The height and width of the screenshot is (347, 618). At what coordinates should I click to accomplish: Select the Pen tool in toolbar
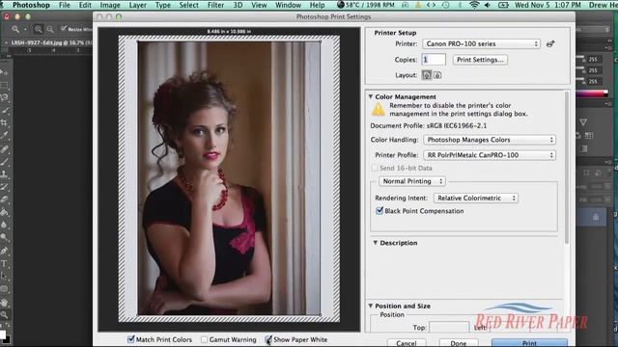point(4,251)
